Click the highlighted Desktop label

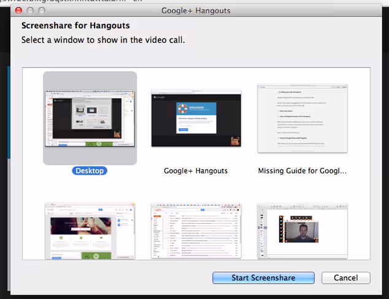[90, 171]
